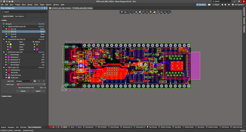Screen dimensions: 246x132
Task: Open the home page icon
Action: (222, 5)
